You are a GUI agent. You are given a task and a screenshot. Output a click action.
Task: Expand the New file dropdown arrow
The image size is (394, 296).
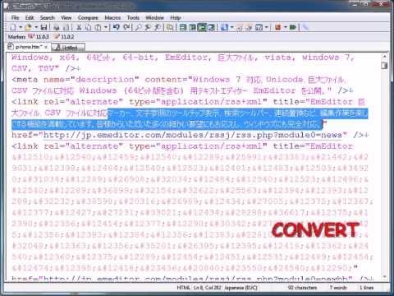pyautogui.click(x=21, y=27)
